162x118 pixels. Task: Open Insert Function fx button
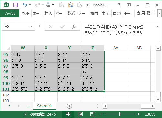[x=74, y=27]
